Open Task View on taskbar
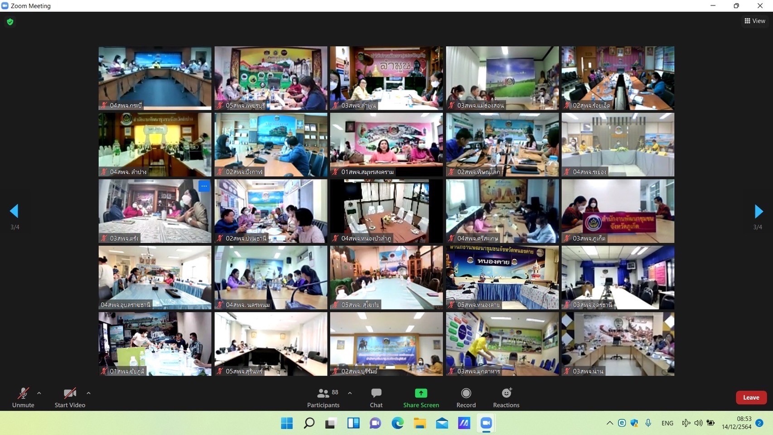The image size is (773, 435). tap(331, 423)
